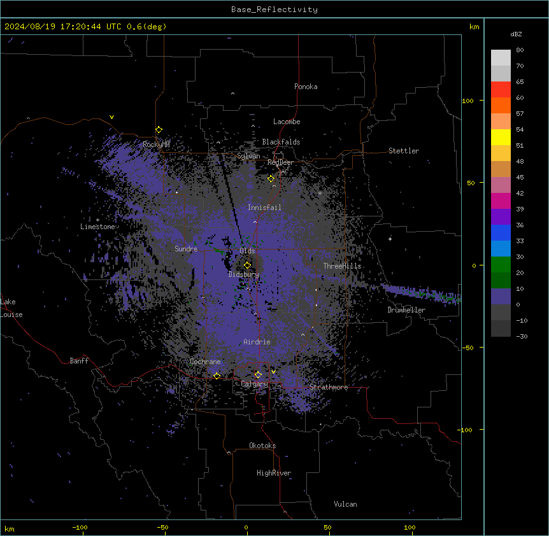
Task: Pick the magenta 42 dBZ legend swatch
Action: [501, 201]
